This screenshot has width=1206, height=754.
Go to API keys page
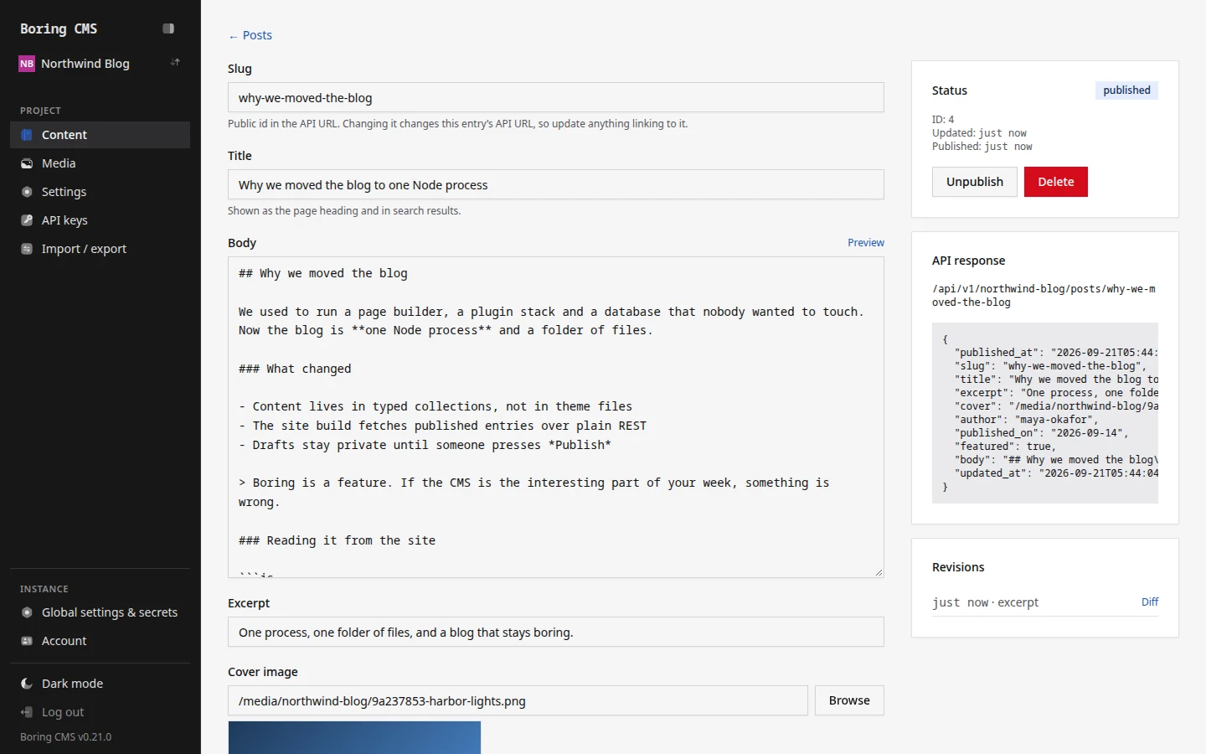(x=100, y=220)
